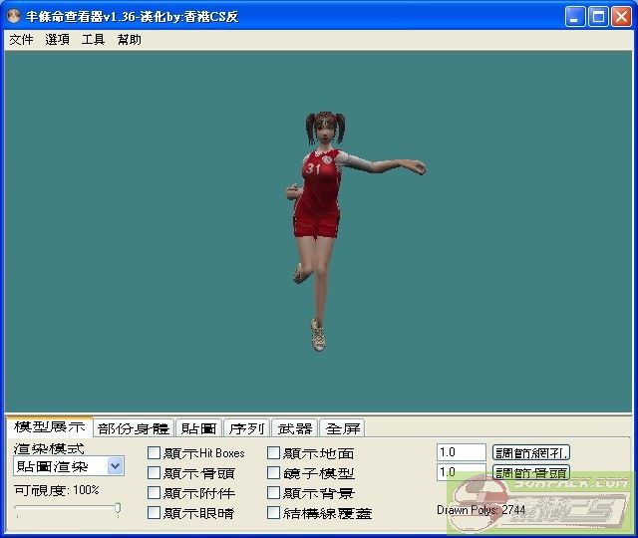Switch to the 部份身體 tab
This screenshot has height=538, width=638.
coord(134,428)
